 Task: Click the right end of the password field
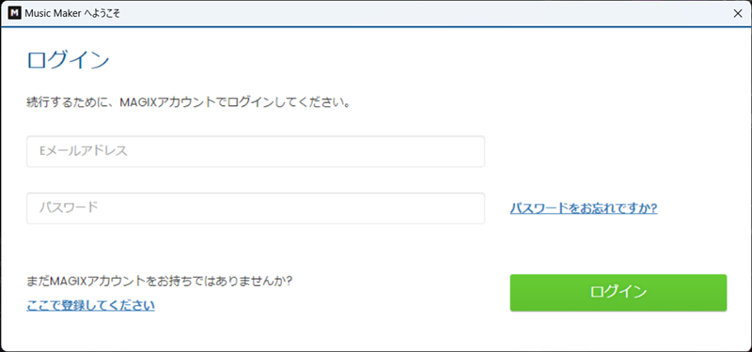point(473,208)
